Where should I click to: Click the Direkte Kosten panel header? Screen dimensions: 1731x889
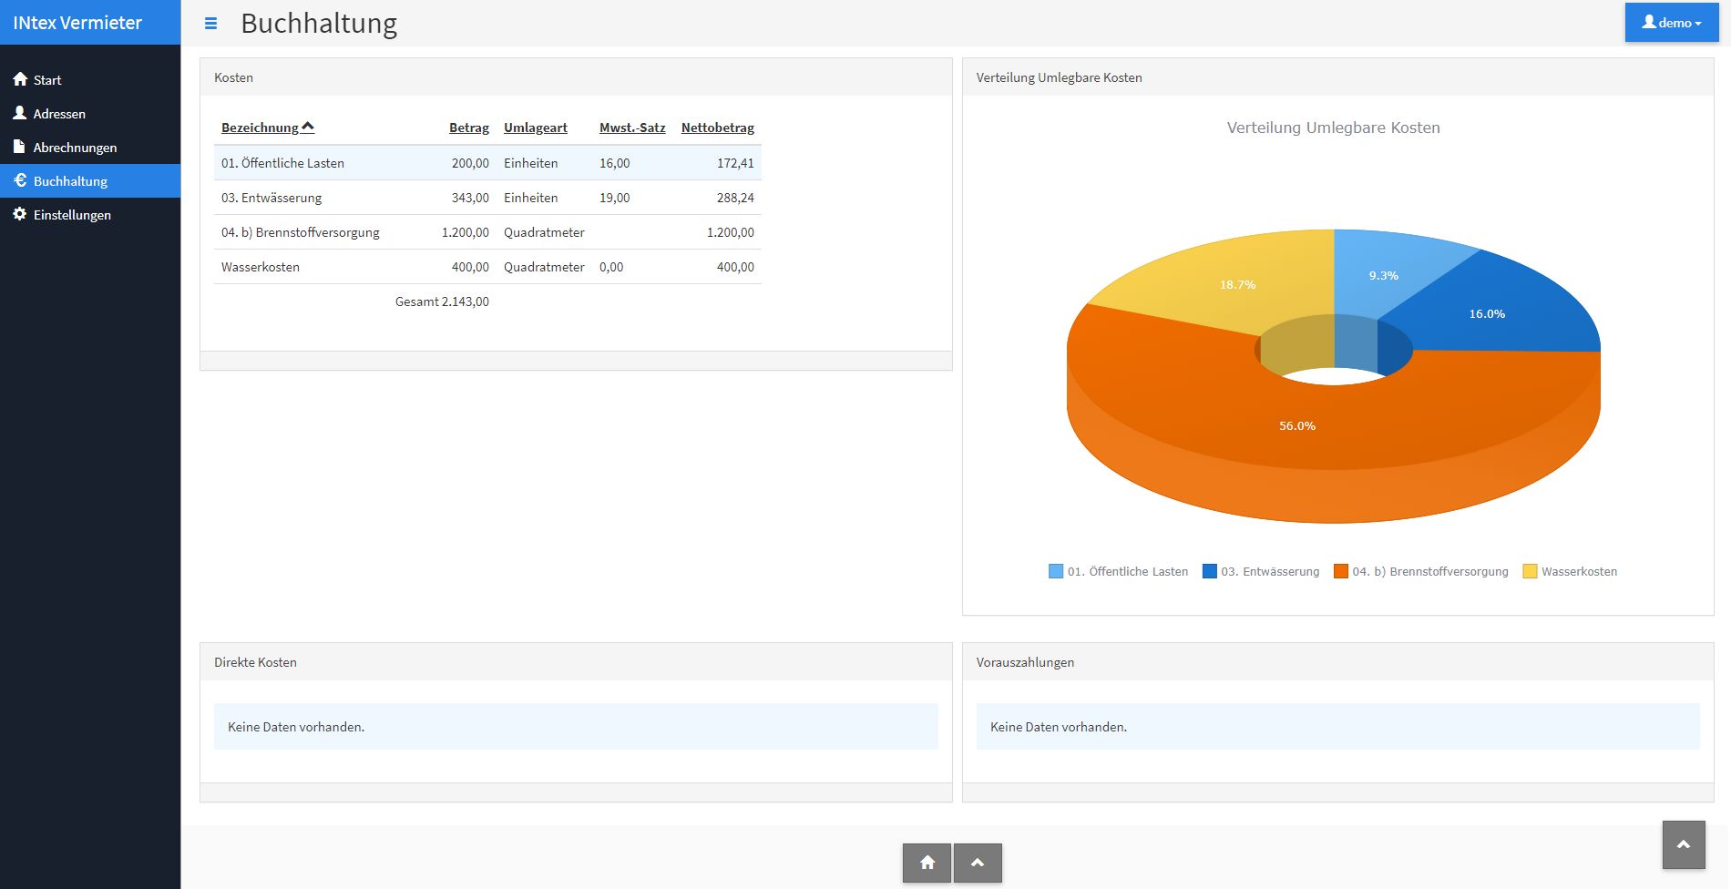click(x=576, y=662)
